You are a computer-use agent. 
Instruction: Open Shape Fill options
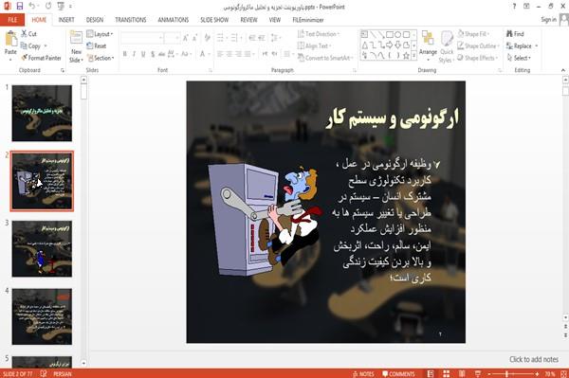473,34
